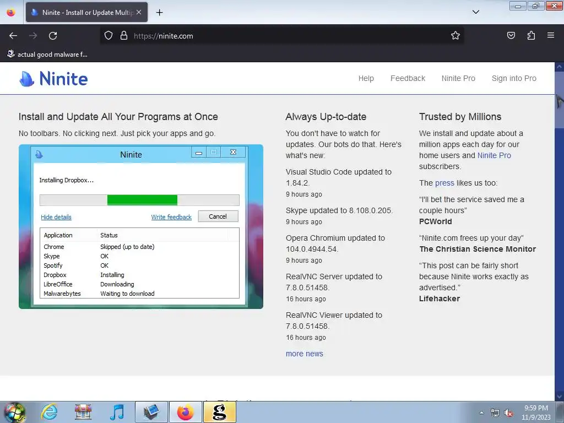Image resolution: width=564 pixels, height=423 pixels.
Task: Click 'Trusted by Millions' heading
Action: [x=460, y=117]
